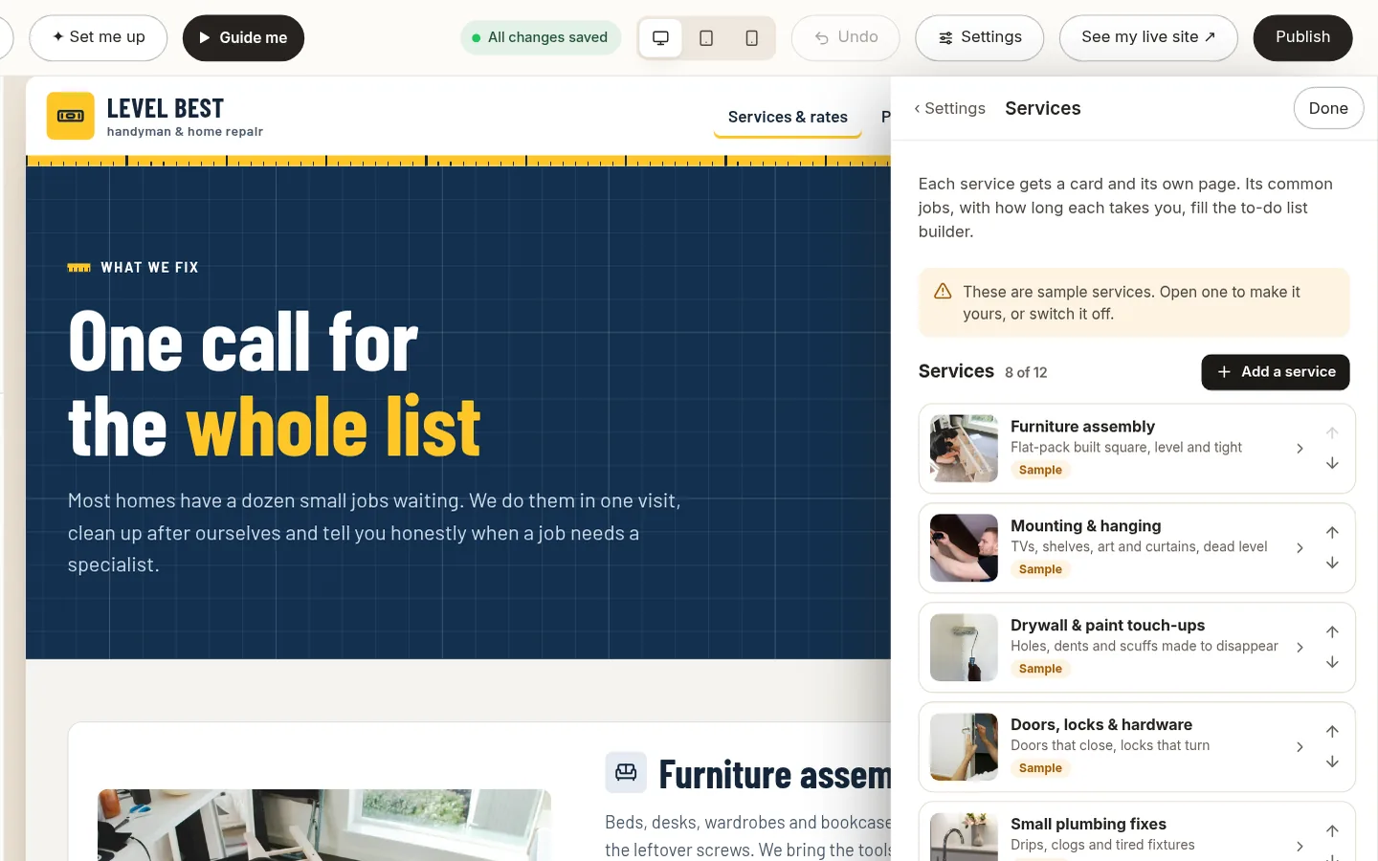This screenshot has width=1378, height=861.
Task: Open Mounting & hanging service chevron
Action: tap(1300, 548)
